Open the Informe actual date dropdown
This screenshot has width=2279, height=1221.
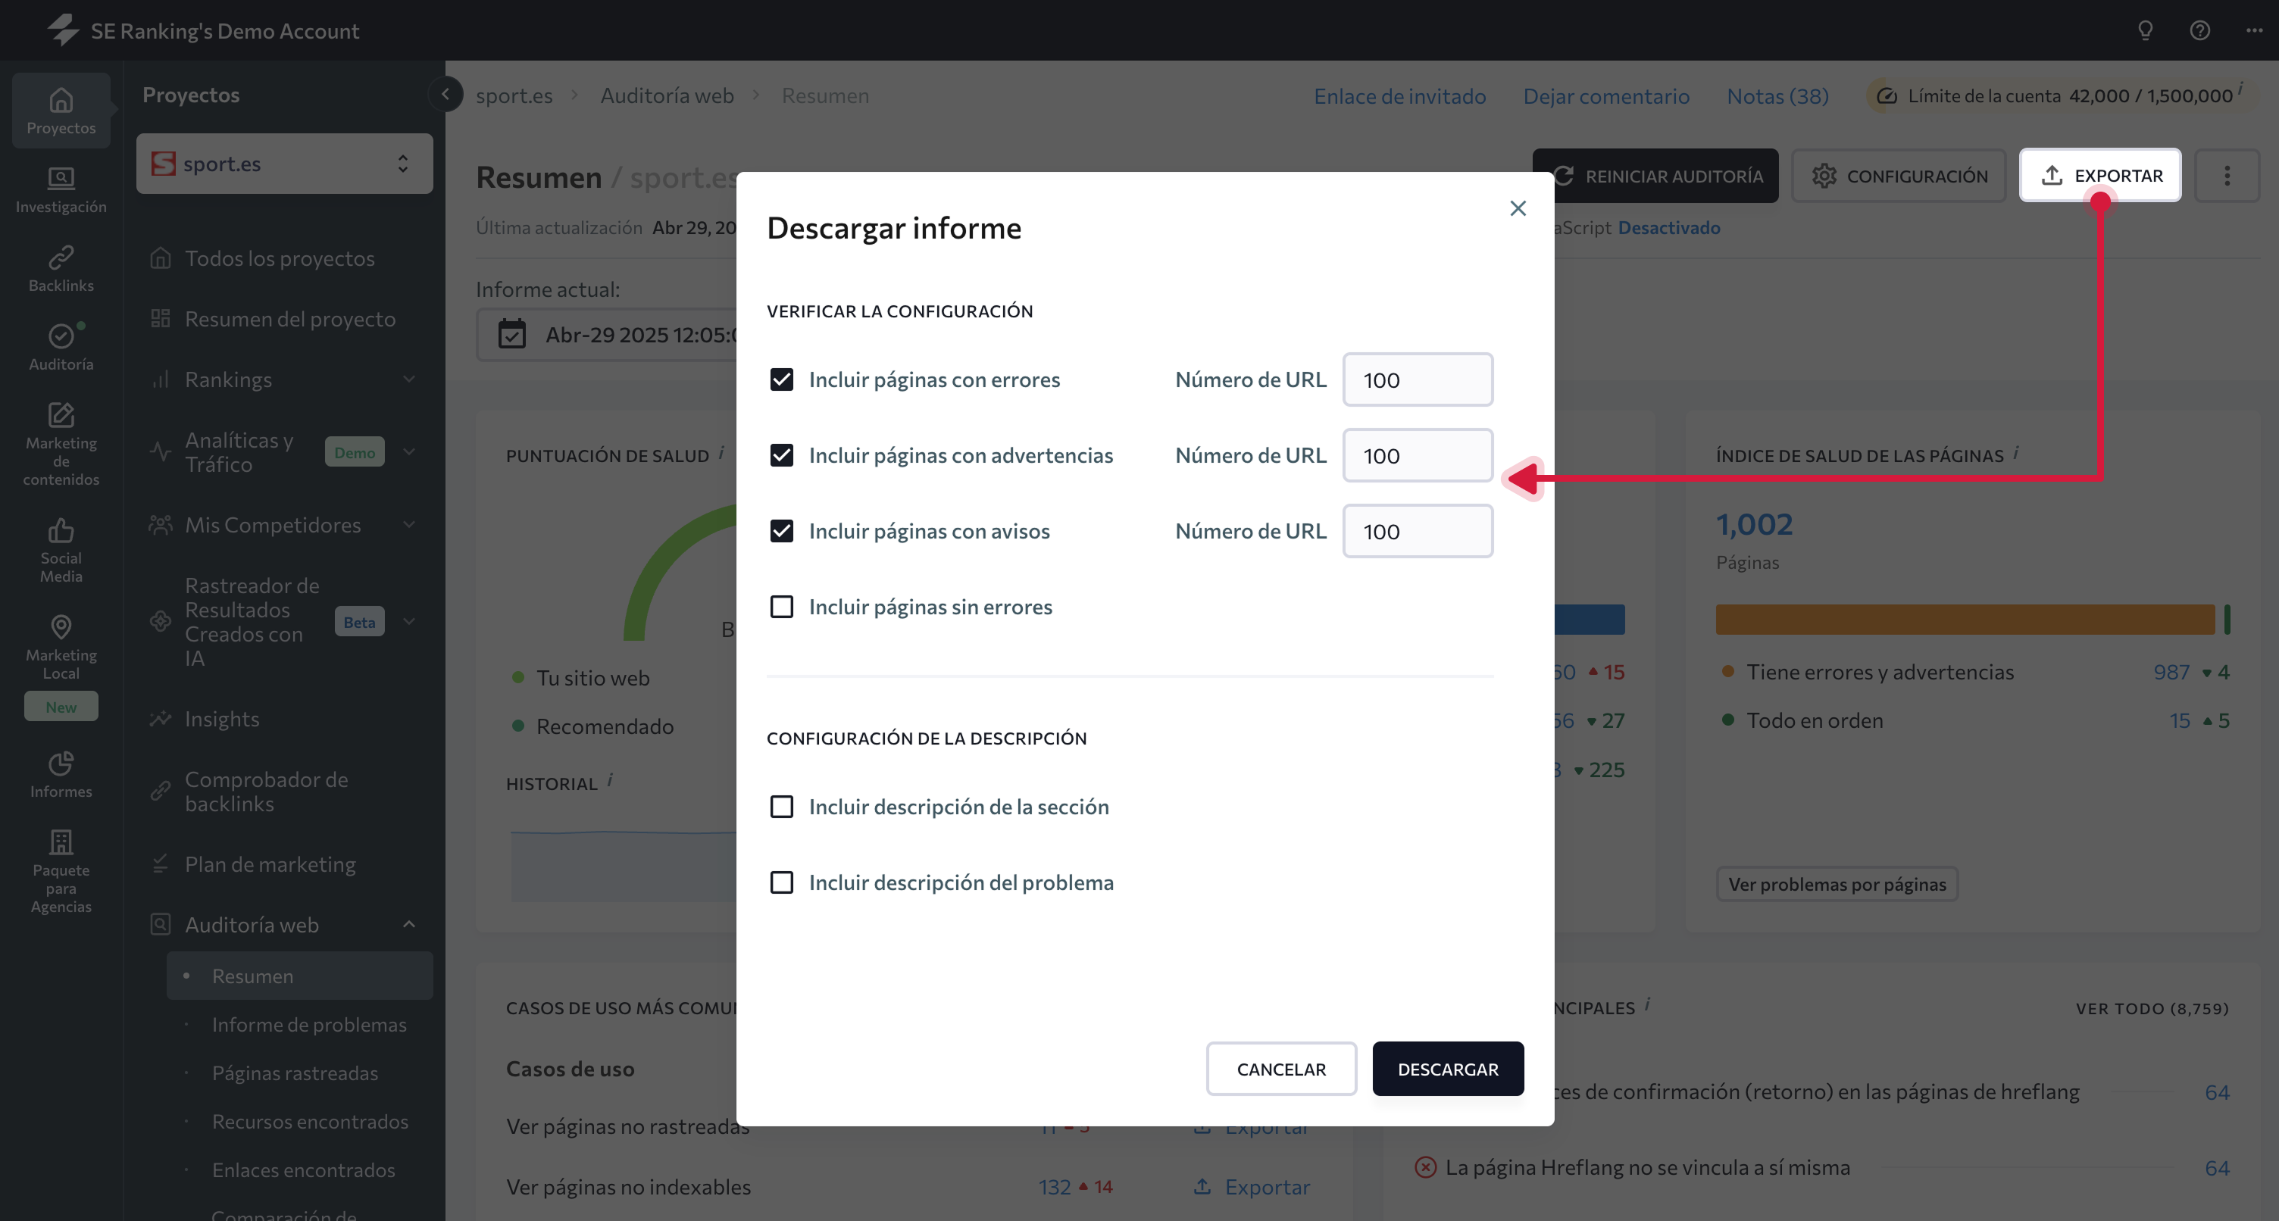(x=607, y=335)
